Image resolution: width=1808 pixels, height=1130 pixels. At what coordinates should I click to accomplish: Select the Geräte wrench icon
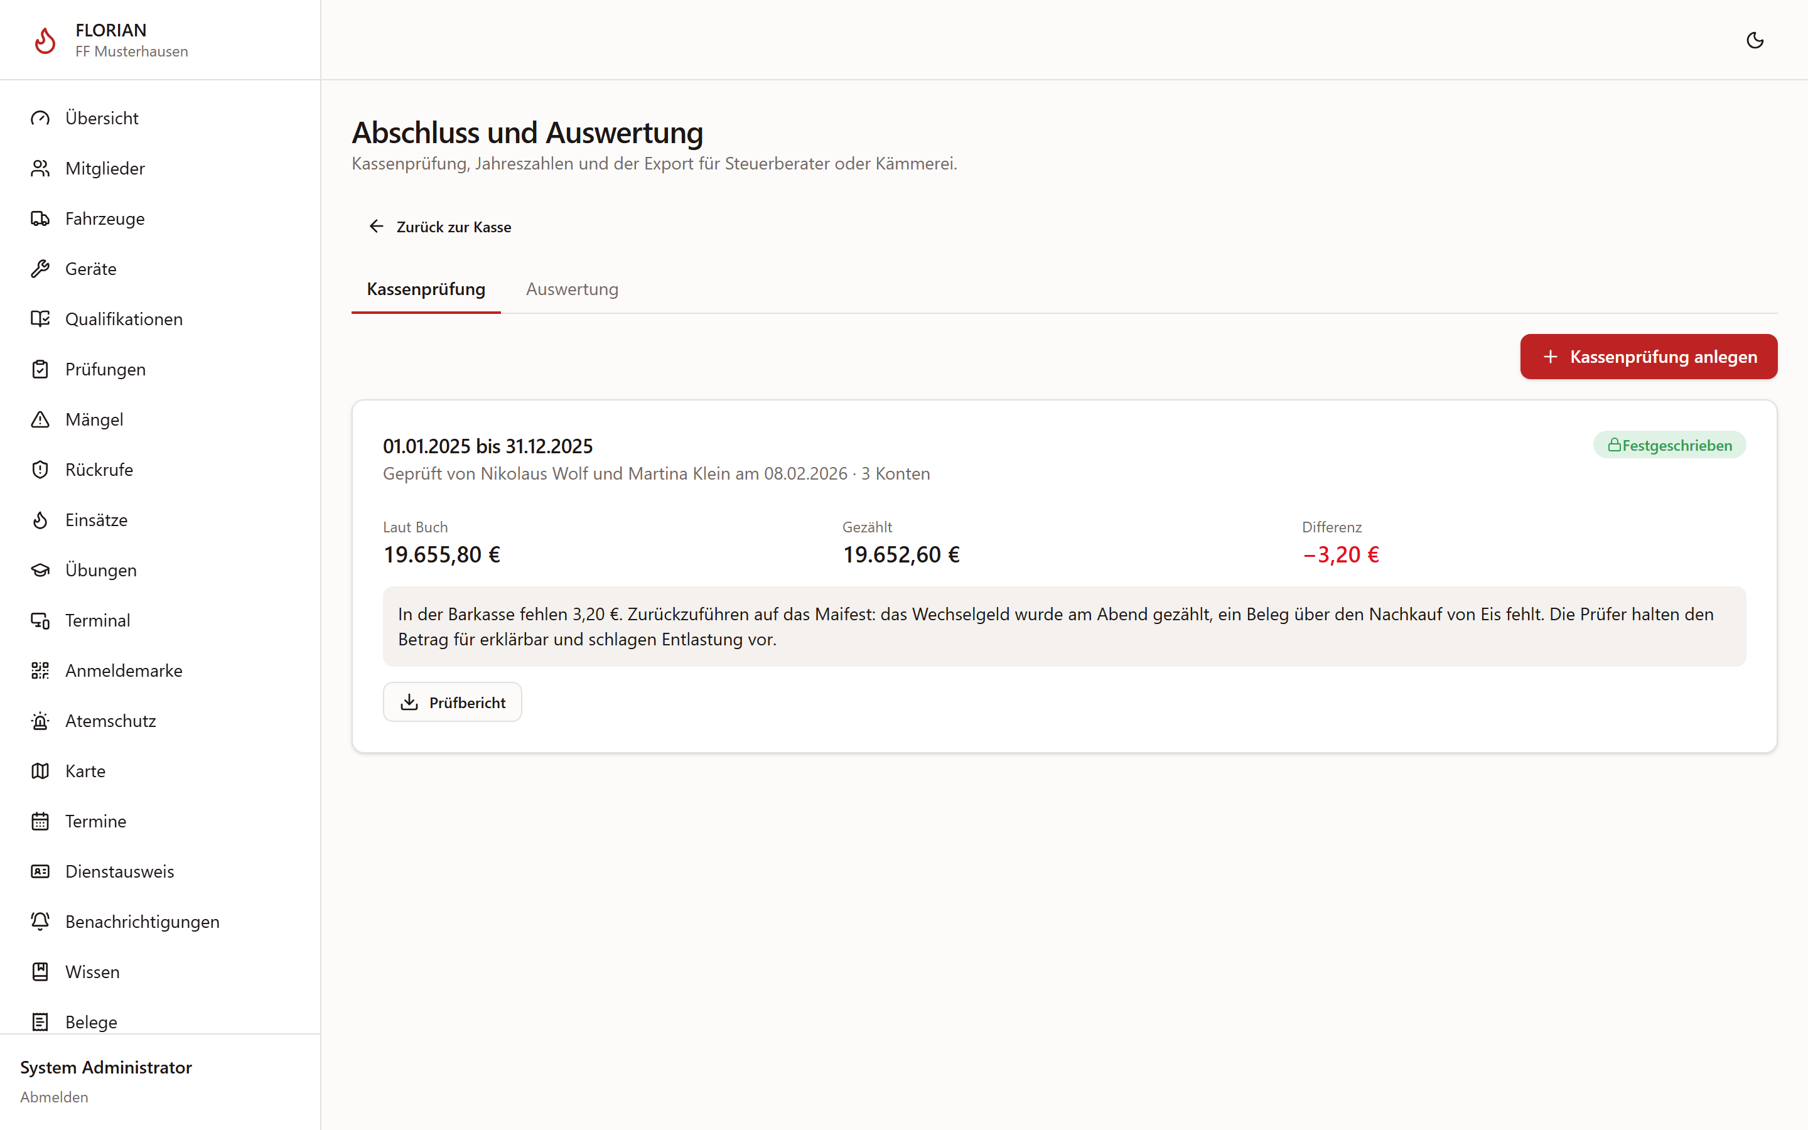(40, 268)
